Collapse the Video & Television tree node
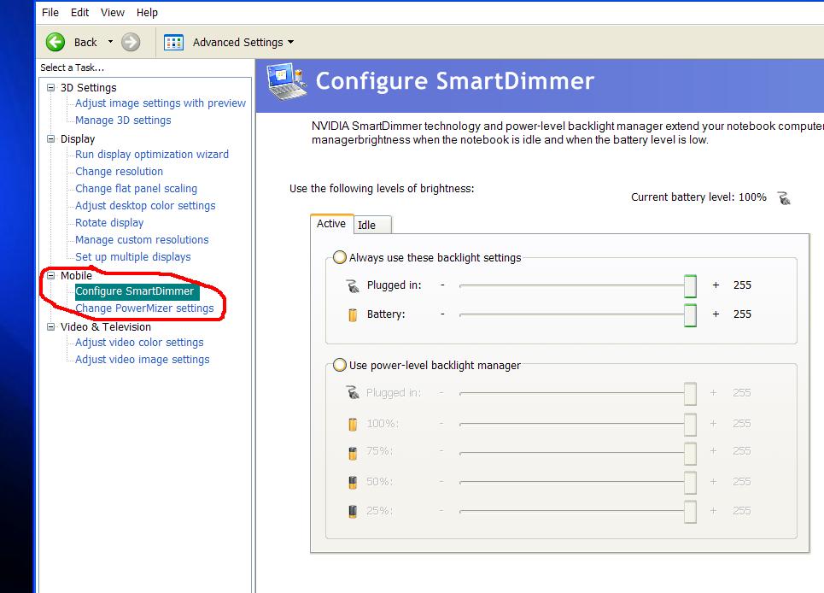The image size is (824, 593). [x=51, y=326]
